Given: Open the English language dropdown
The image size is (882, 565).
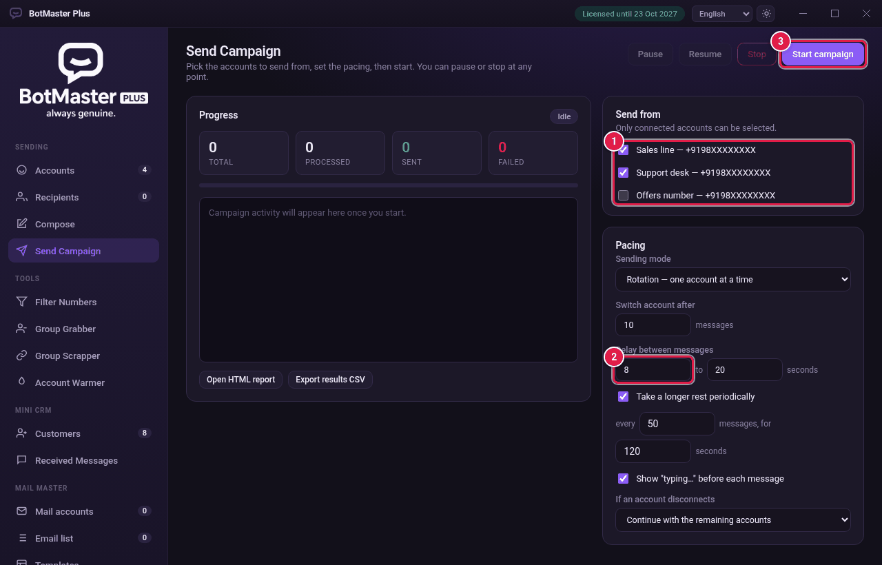Looking at the screenshot, I should pos(722,14).
